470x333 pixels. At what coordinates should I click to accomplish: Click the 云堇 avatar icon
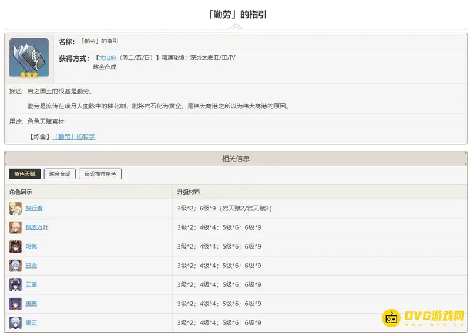(16, 284)
